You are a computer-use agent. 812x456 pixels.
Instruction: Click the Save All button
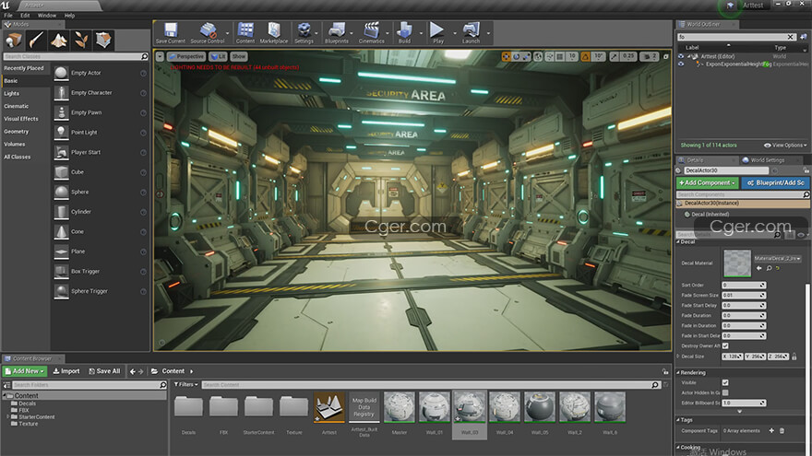(x=104, y=371)
